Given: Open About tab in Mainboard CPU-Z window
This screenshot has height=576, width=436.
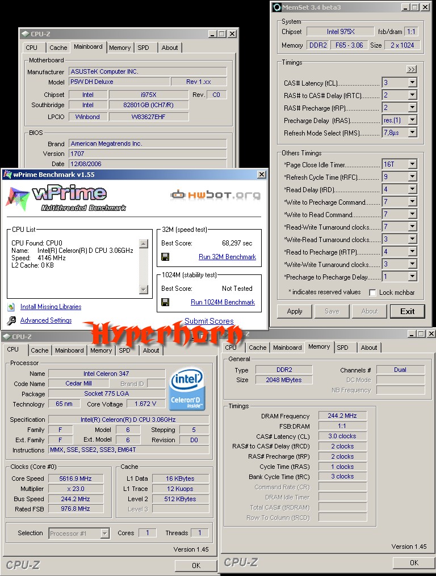Looking at the screenshot, I should [x=170, y=48].
